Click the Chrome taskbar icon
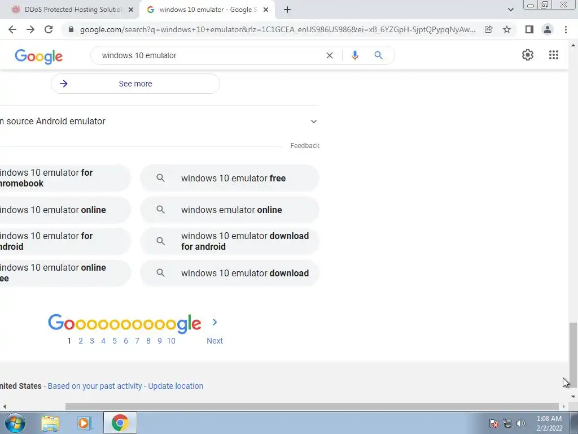The image size is (578, 434). coord(120,423)
